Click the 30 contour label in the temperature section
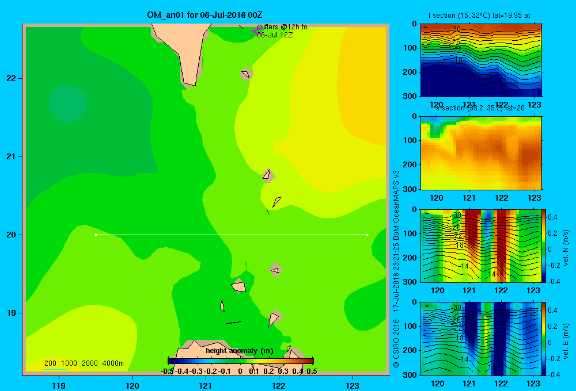This screenshot has height=391, width=576. tap(456, 29)
